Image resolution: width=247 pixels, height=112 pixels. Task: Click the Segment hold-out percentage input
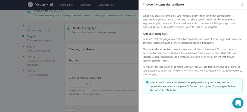[80, 84]
